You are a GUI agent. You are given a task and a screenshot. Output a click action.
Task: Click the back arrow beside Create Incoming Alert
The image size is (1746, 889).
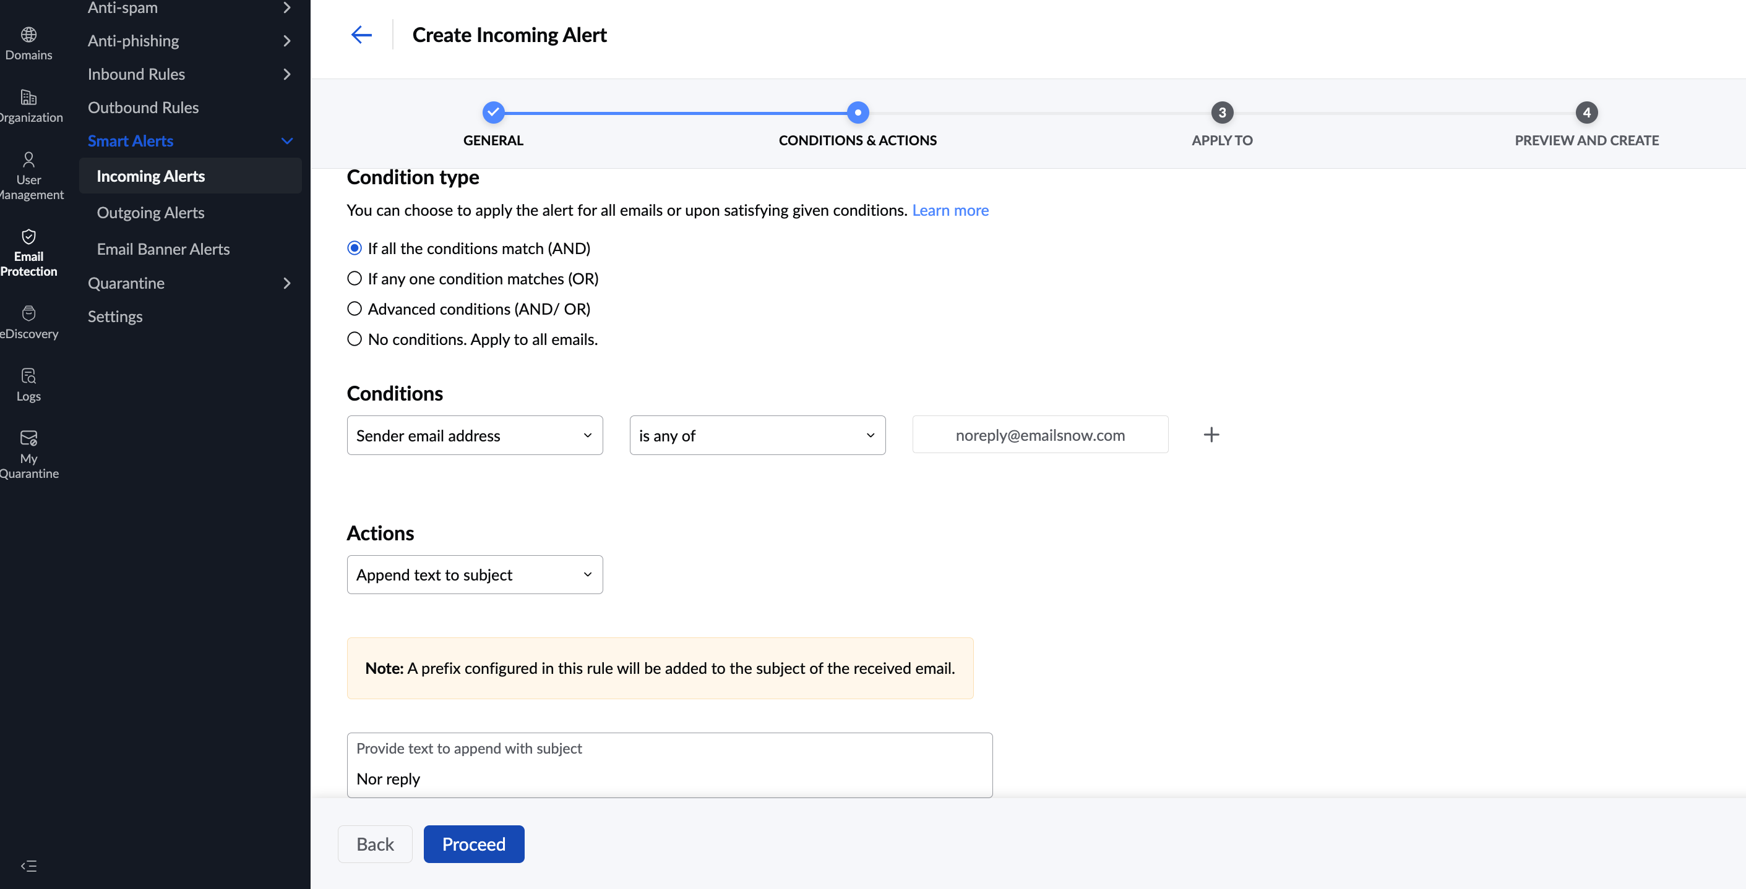(x=361, y=35)
